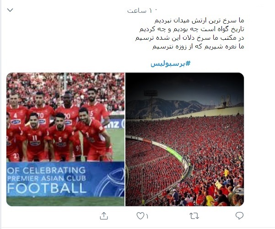Click the blue PREMIER ASIAN CLUB FOOTBALL banner
Viewport: 275px width, 229px height.
[x=65, y=179]
